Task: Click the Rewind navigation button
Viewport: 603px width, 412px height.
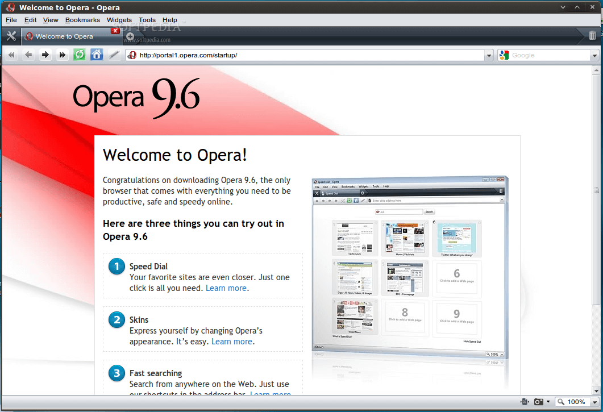Action: tap(11, 55)
